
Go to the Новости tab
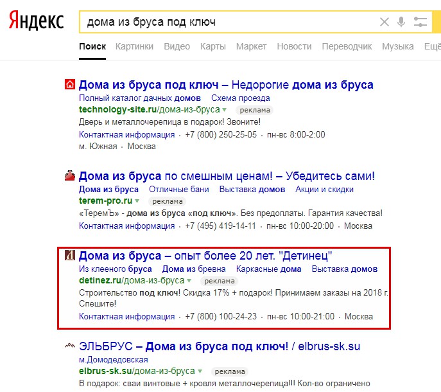pos(294,46)
